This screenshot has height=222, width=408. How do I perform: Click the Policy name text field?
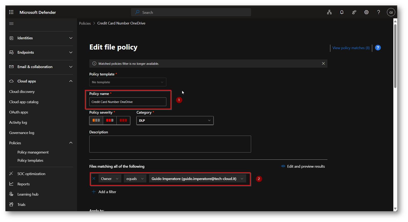[128, 102]
